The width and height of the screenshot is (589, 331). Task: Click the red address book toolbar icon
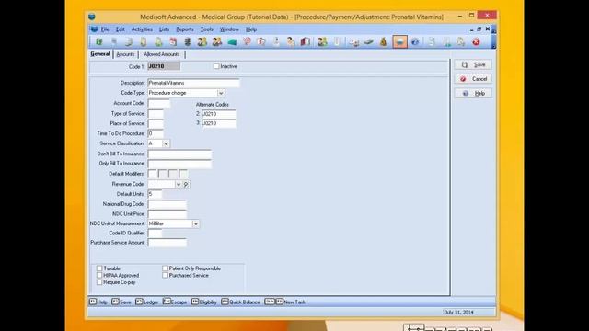(305, 41)
